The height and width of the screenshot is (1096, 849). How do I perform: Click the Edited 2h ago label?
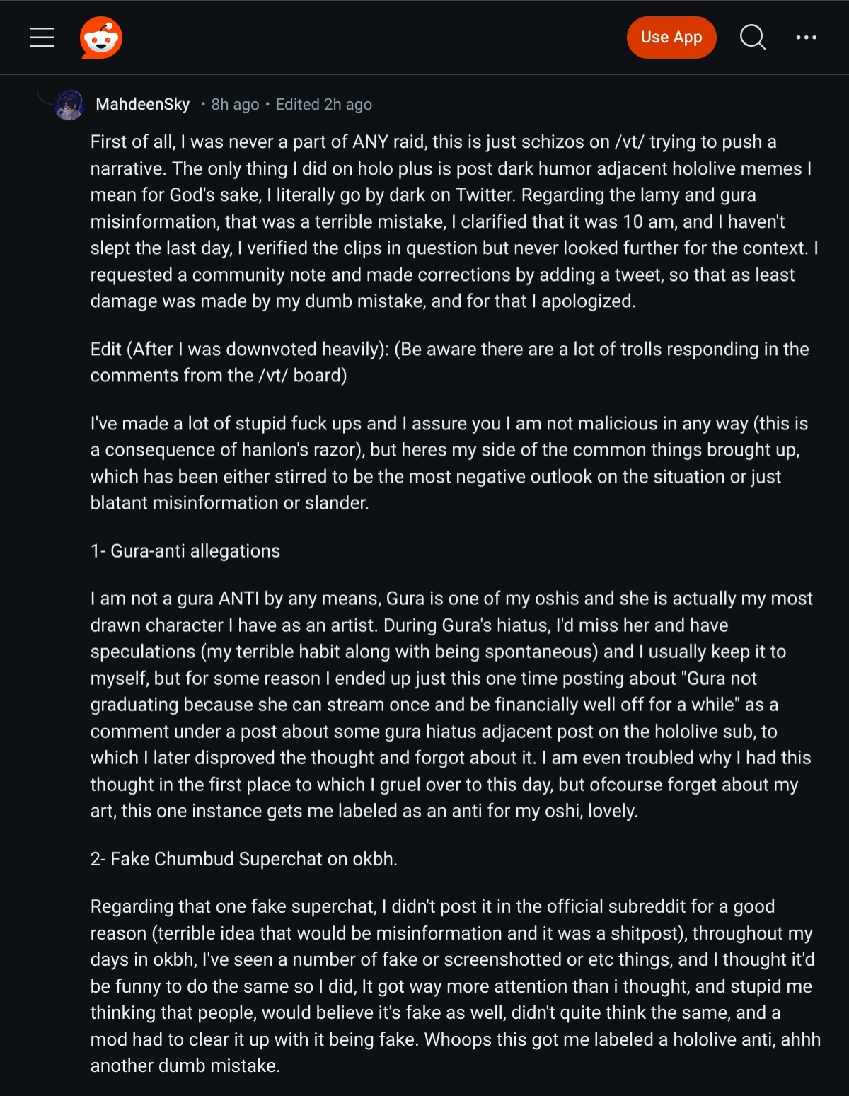[324, 105]
